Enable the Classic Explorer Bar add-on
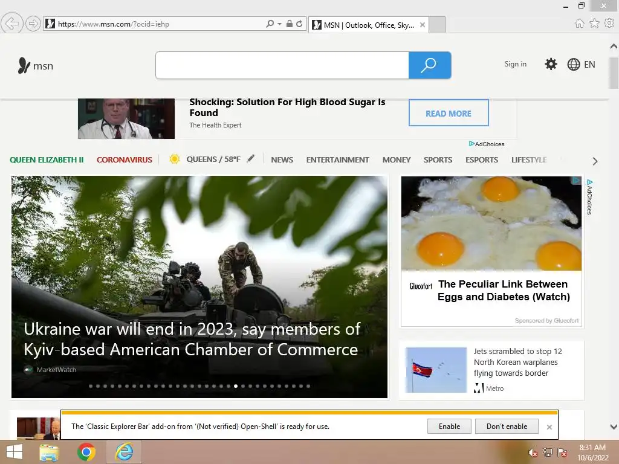This screenshot has height=464, width=619. 449,427
